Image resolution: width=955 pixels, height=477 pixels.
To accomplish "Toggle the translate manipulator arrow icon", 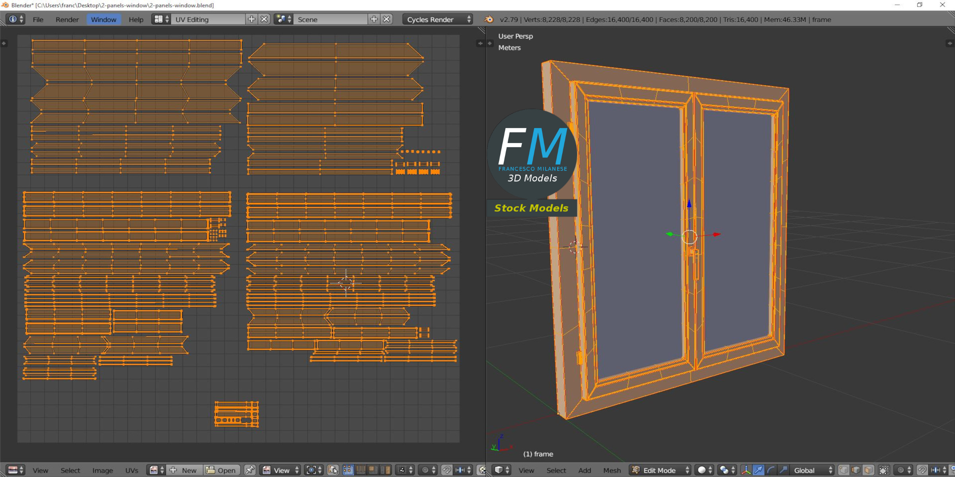I will [758, 470].
